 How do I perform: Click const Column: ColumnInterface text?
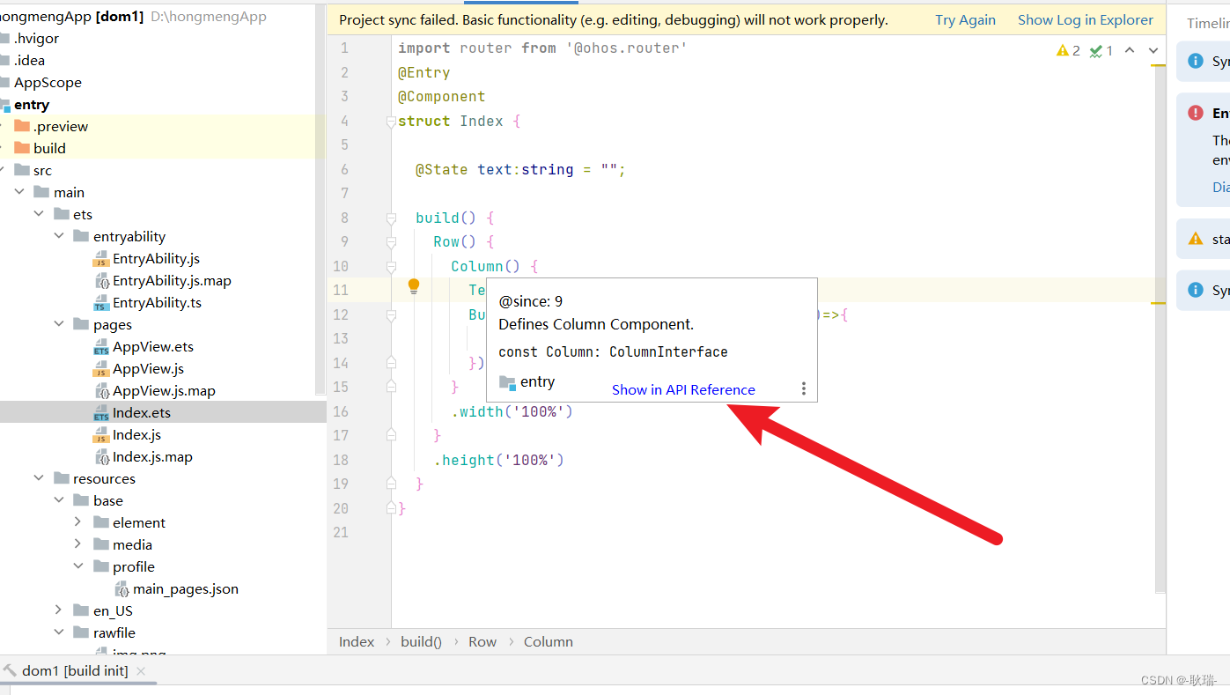coord(613,351)
